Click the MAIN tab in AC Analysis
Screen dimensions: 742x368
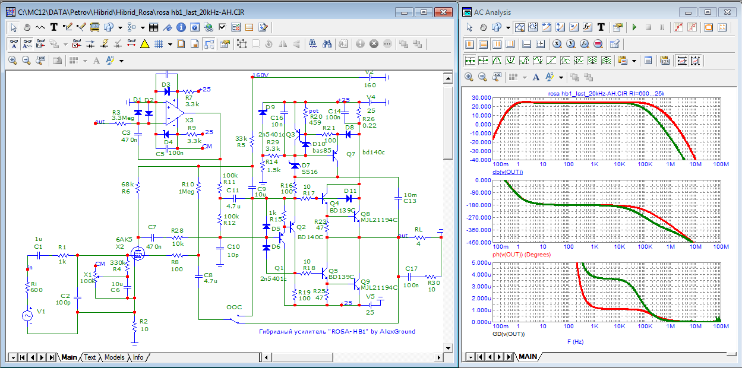528,357
